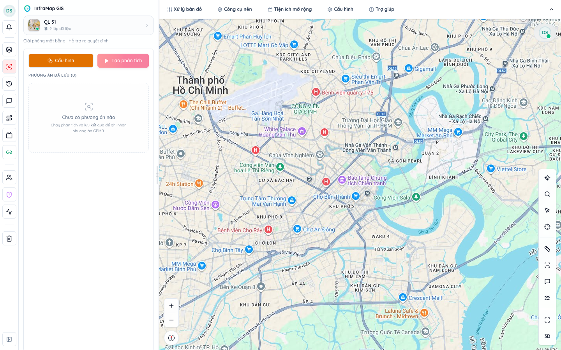This screenshot has width=561, height=350.
Task: Click the PHƯƠNG ÁN ĐÃ LƯU (0) heading
Action: coord(53,75)
